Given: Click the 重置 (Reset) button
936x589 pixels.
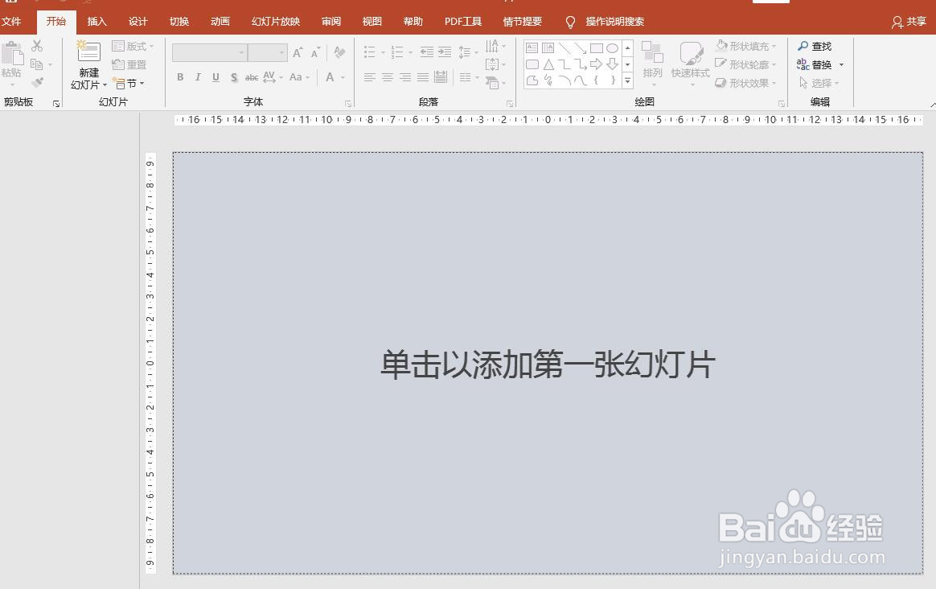Looking at the screenshot, I should (129, 64).
